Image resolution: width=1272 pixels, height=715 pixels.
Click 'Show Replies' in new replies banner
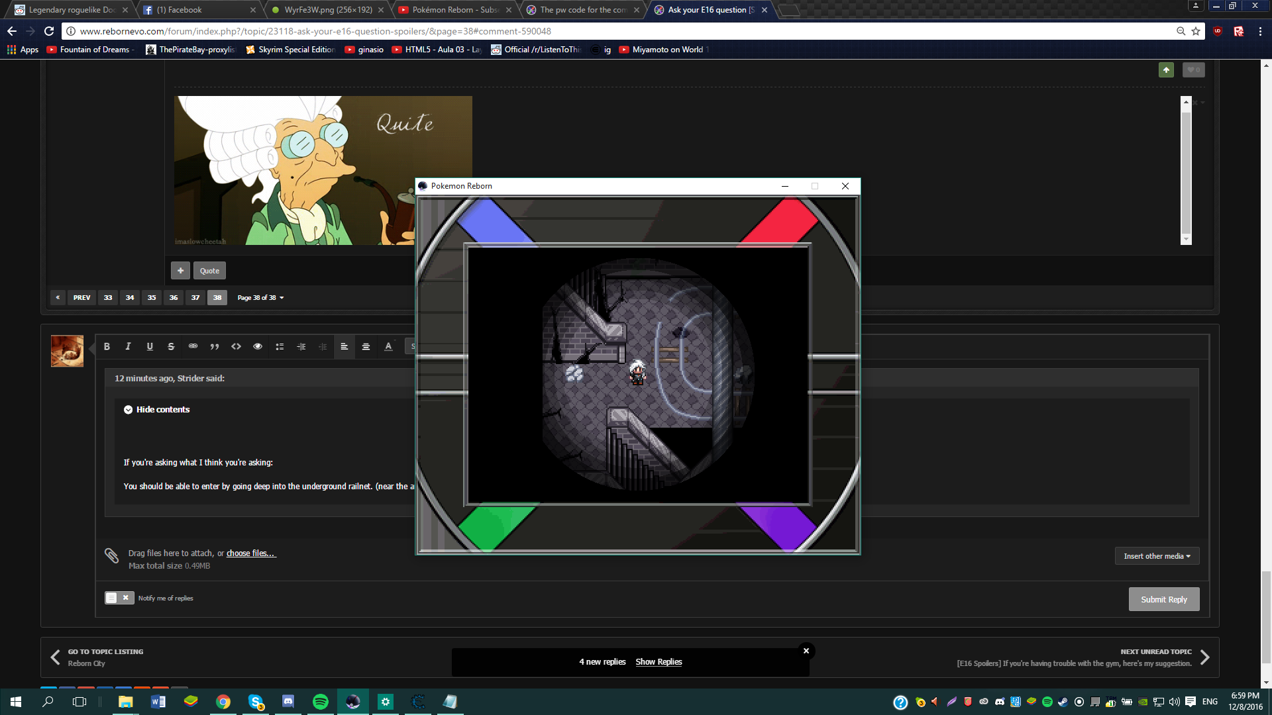point(659,661)
